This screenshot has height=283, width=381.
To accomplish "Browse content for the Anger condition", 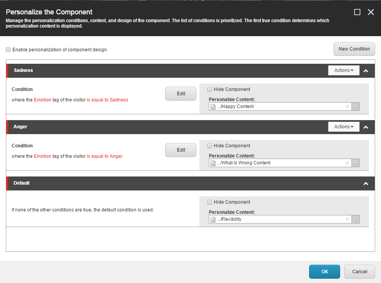I will 355,163.
